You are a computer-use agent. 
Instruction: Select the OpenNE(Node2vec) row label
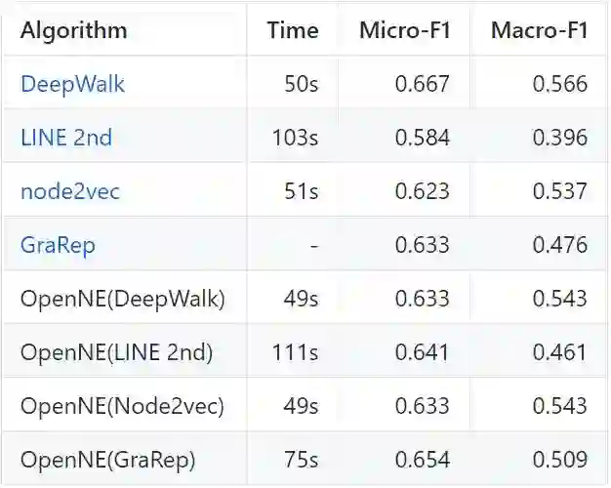pos(122,406)
